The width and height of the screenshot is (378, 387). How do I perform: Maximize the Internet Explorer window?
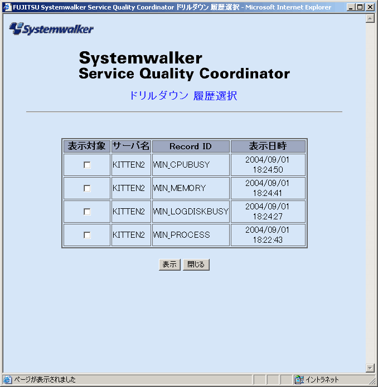pyautogui.click(x=360, y=7)
